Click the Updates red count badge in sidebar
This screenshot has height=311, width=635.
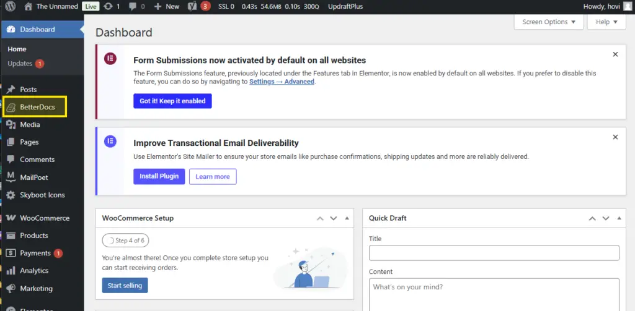(39, 64)
